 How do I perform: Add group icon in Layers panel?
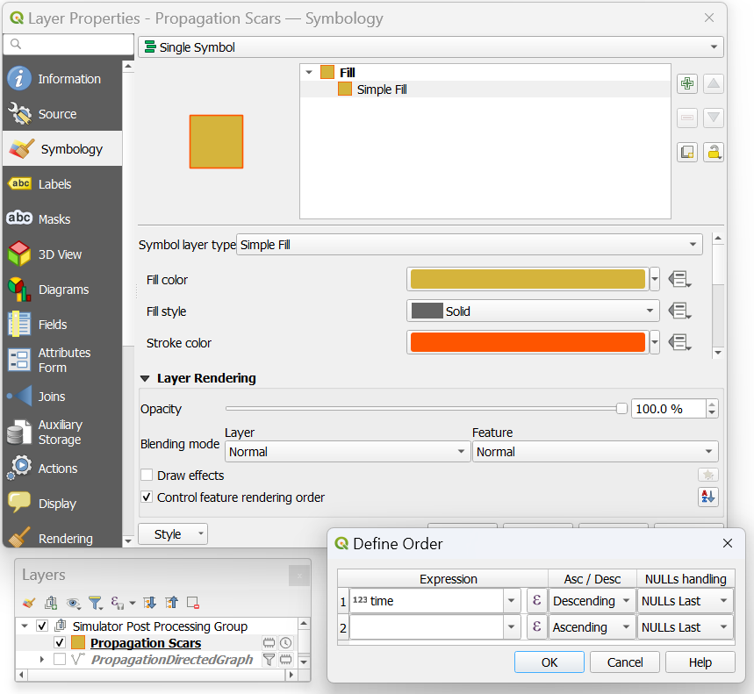[x=51, y=602]
